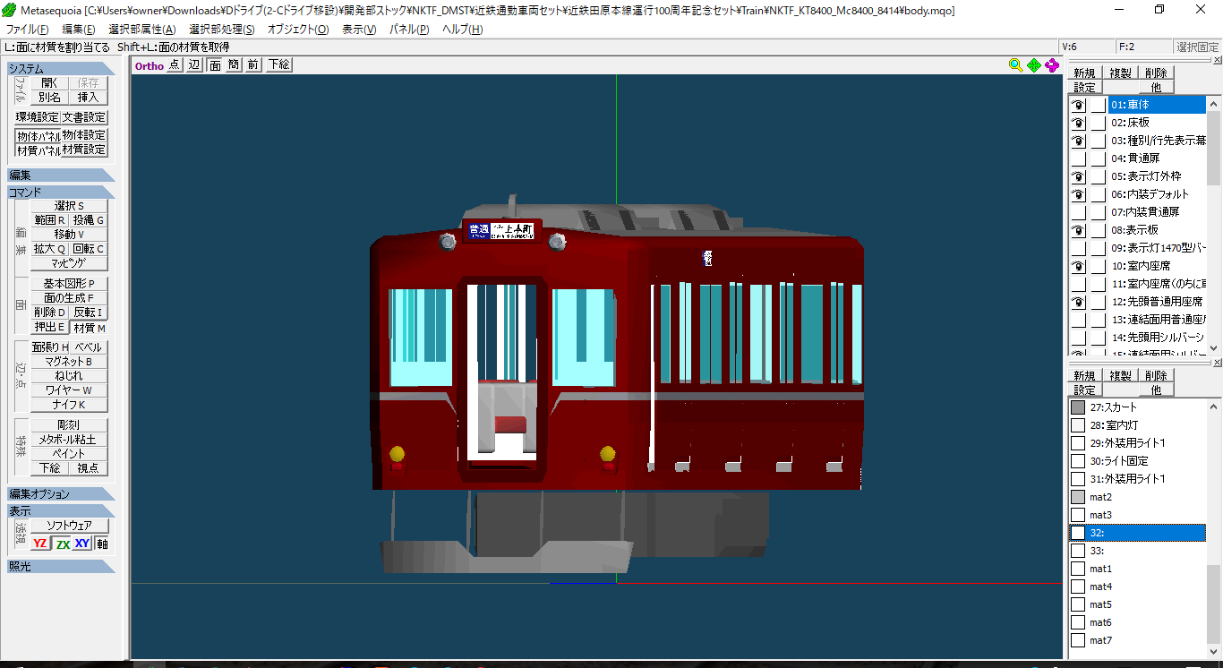Click the green pan view icon
This screenshot has height=668, width=1223.
pos(1034,64)
